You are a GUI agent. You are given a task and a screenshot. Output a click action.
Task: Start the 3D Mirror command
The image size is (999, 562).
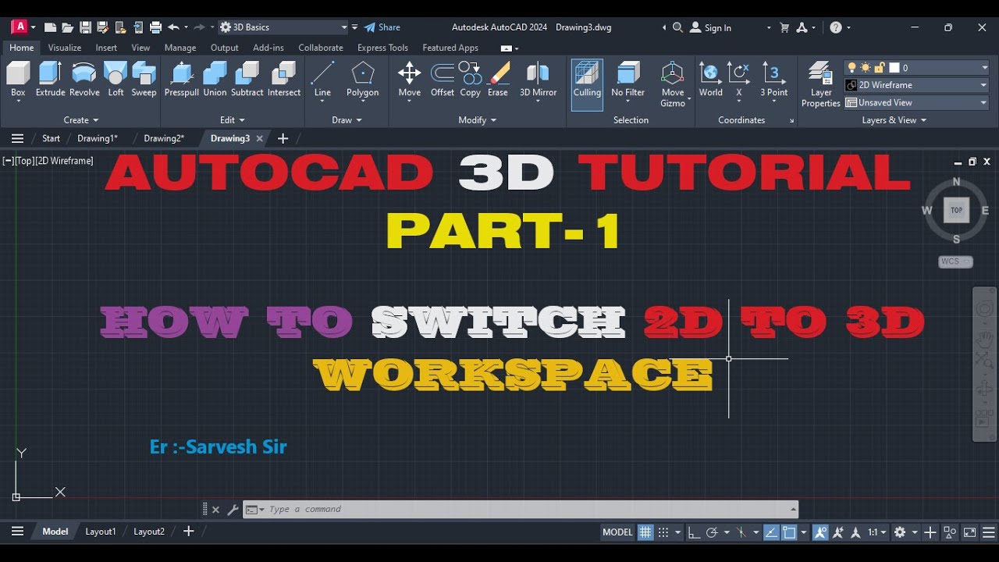(x=538, y=80)
